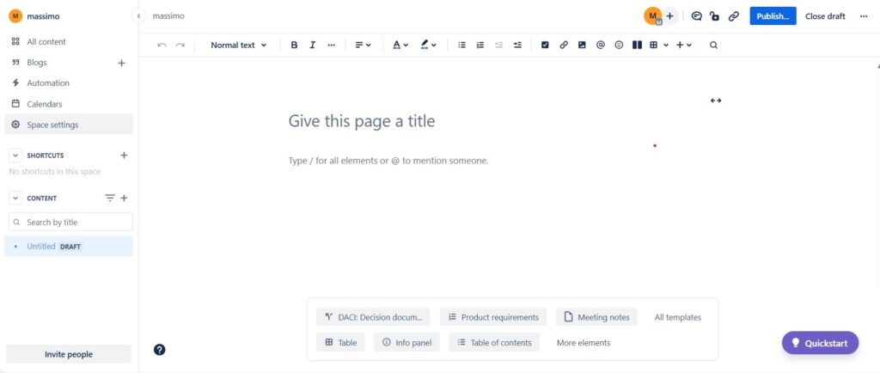The height and width of the screenshot is (373, 880).
Task: Open the inline comments icon
Action: 696,15
